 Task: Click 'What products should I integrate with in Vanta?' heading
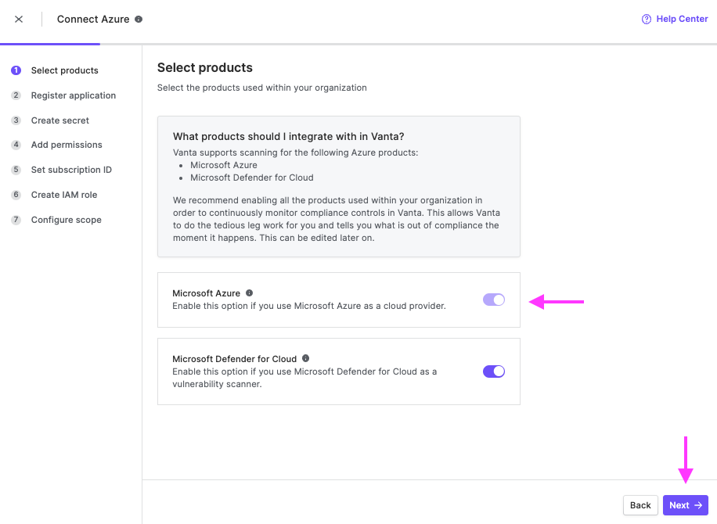(x=289, y=137)
